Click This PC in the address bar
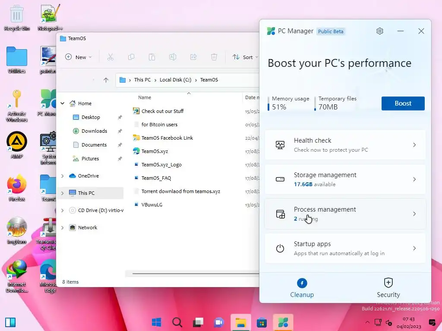This screenshot has height=331, width=442. tap(142, 80)
